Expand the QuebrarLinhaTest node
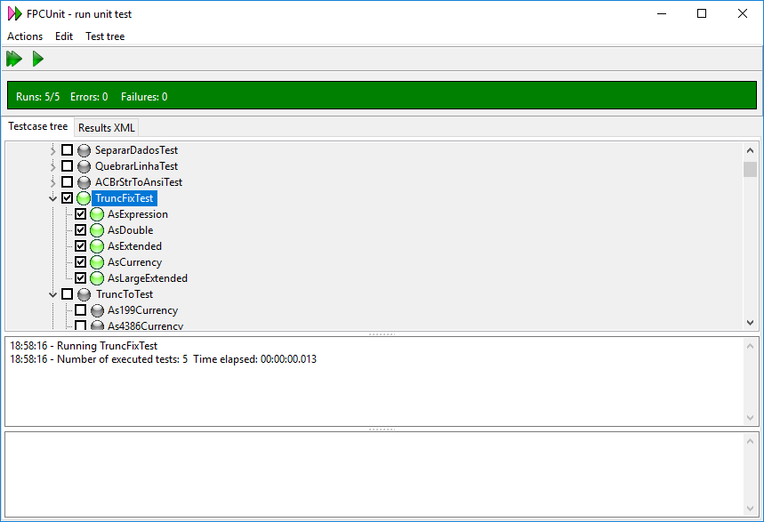Image resolution: width=764 pixels, height=522 pixels. click(53, 166)
